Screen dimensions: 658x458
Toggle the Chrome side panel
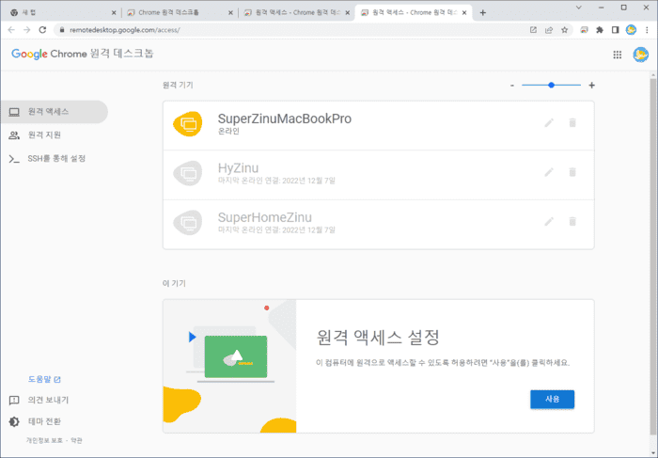(x=615, y=30)
